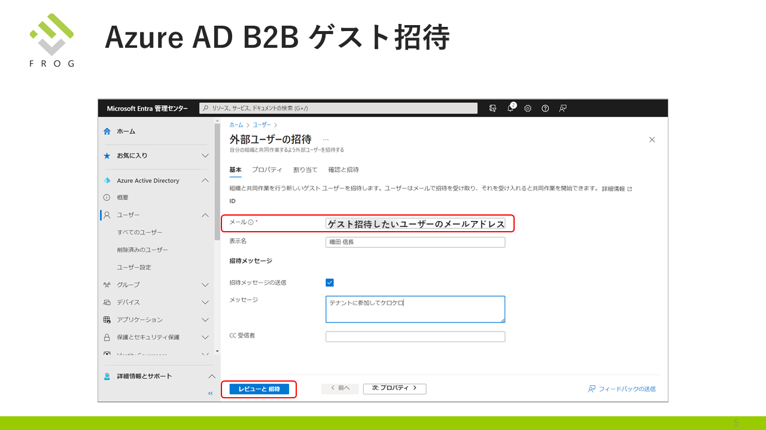Select the 基本 tab

tap(236, 170)
